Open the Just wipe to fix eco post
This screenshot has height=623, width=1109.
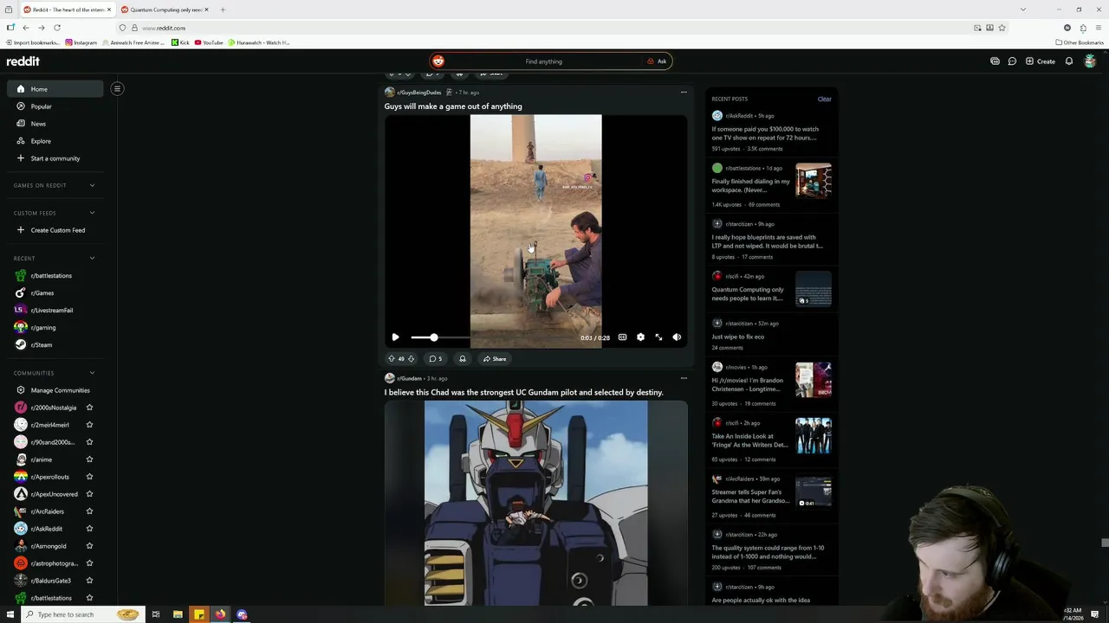(737, 337)
